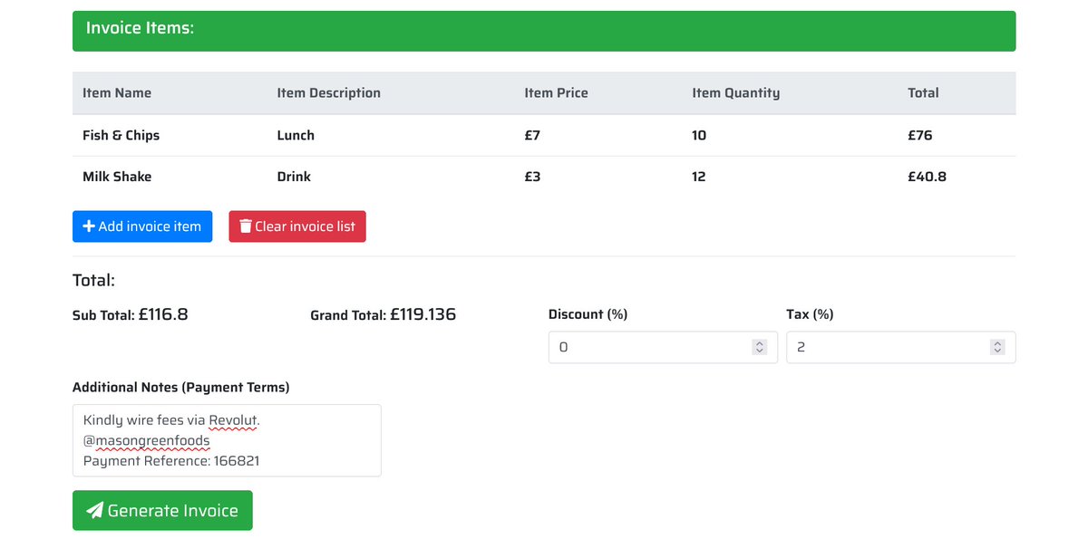Image resolution: width=1088 pixels, height=539 pixels.
Task: Click the Tax (%) spinner arrows
Action: pos(997,347)
